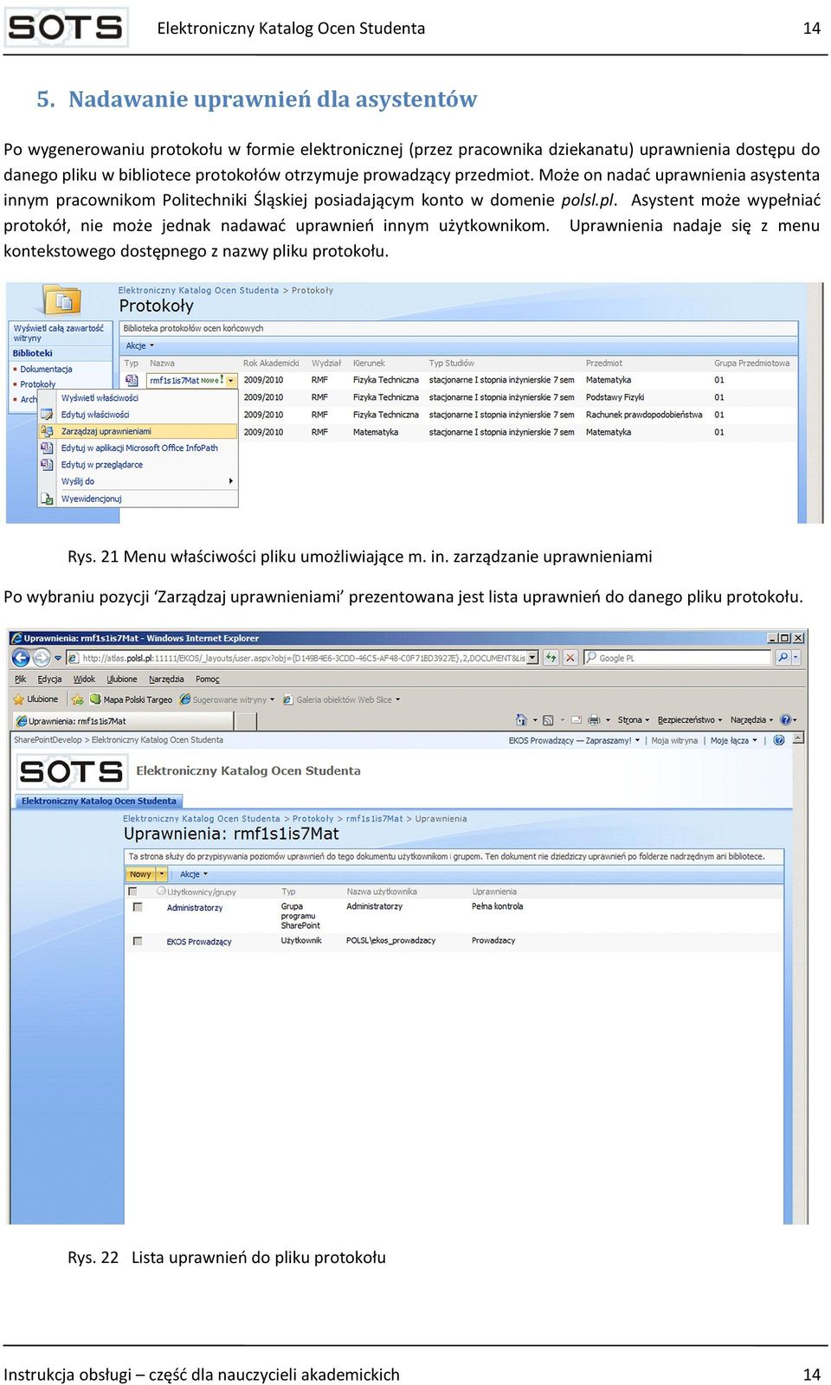
Task: Click the Edytuj w przeglądarce icon
Action: (x=48, y=465)
